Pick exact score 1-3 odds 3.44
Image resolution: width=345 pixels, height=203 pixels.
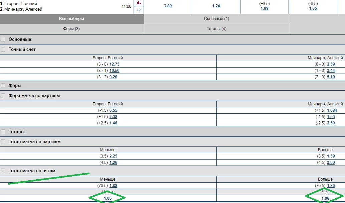coord(331,71)
